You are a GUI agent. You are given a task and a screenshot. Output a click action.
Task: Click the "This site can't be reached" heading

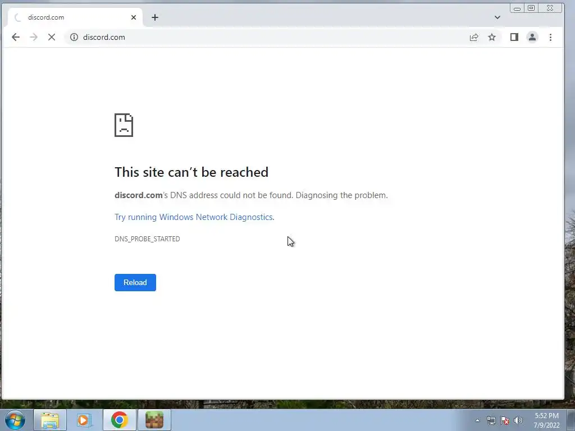191,172
